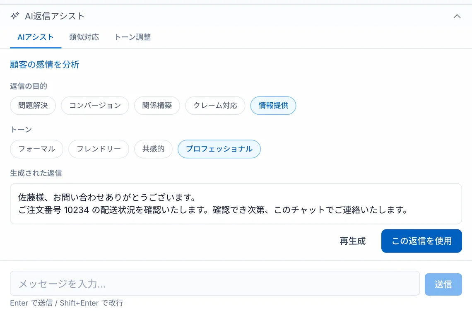Screen dimensions: 472x318
Task: Choose the フォーマル tone chip
Action: pos(36,149)
